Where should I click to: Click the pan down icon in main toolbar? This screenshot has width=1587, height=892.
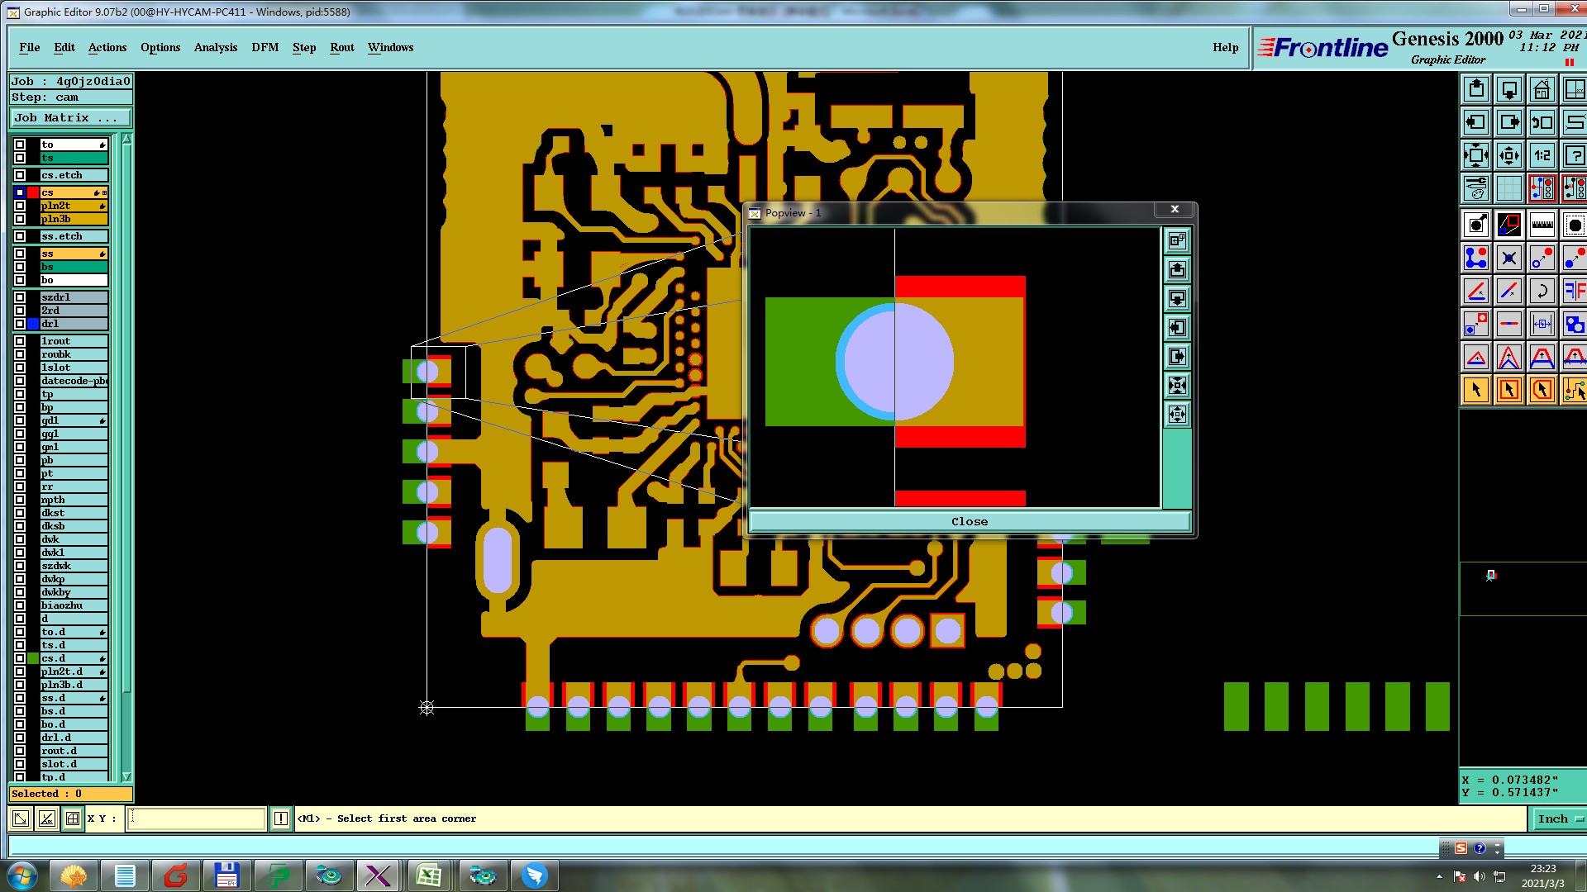(x=1509, y=89)
